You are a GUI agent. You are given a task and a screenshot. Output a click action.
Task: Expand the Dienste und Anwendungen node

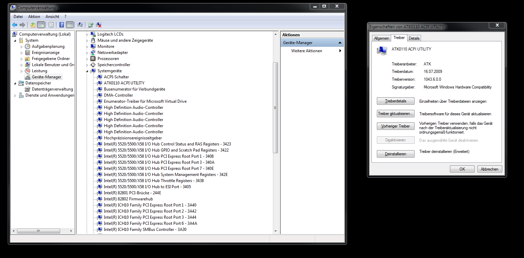[15, 96]
